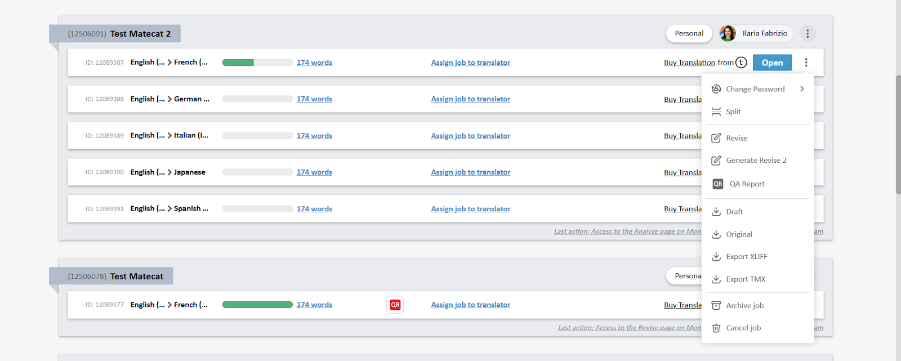Select Generate Revise 2 option
This screenshot has width=901, height=361.
756,161
